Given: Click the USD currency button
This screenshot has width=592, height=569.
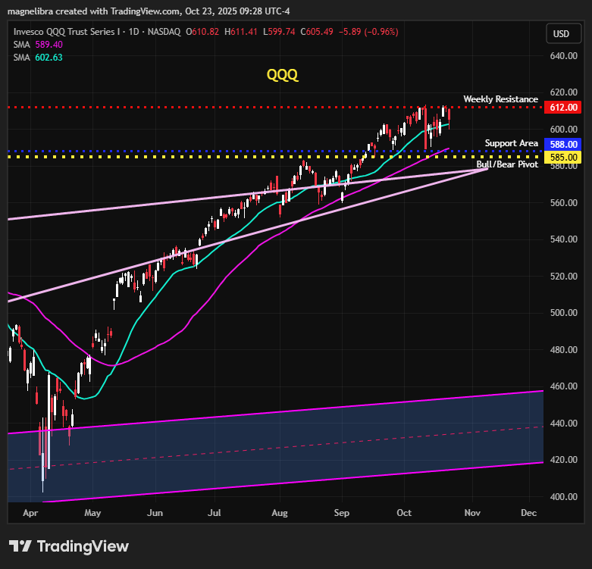Looking at the screenshot, I should click(564, 34).
